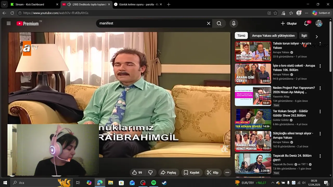This screenshot has width=333, height=187.
Task: Open options menu for 'Sütçüoğlu ailesi terapi alıyor'
Action: coord(320,134)
